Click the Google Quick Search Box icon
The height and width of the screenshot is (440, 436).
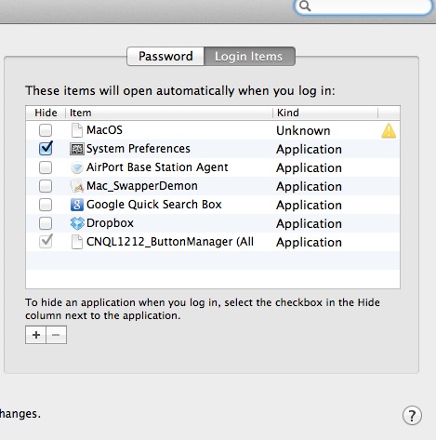(x=76, y=205)
